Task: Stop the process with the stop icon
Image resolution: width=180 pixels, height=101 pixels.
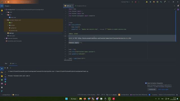Action: pos(8,68)
